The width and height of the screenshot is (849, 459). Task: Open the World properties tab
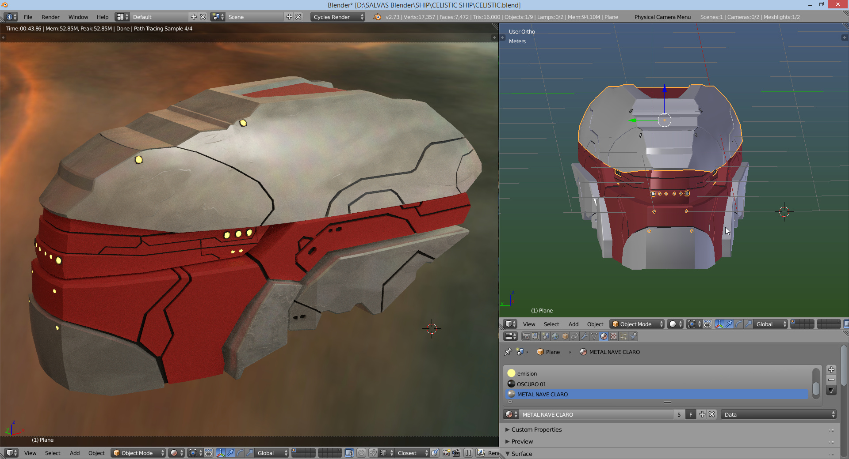[x=555, y=336]
